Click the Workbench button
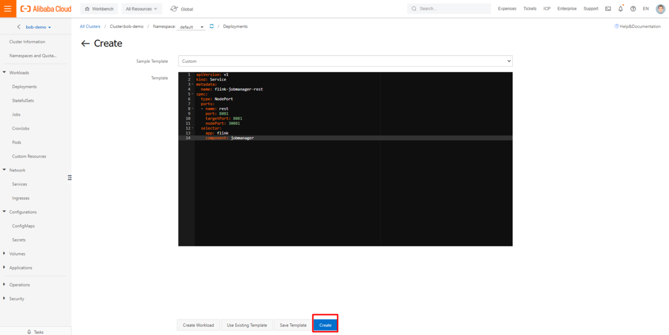 tap(99, 9)
